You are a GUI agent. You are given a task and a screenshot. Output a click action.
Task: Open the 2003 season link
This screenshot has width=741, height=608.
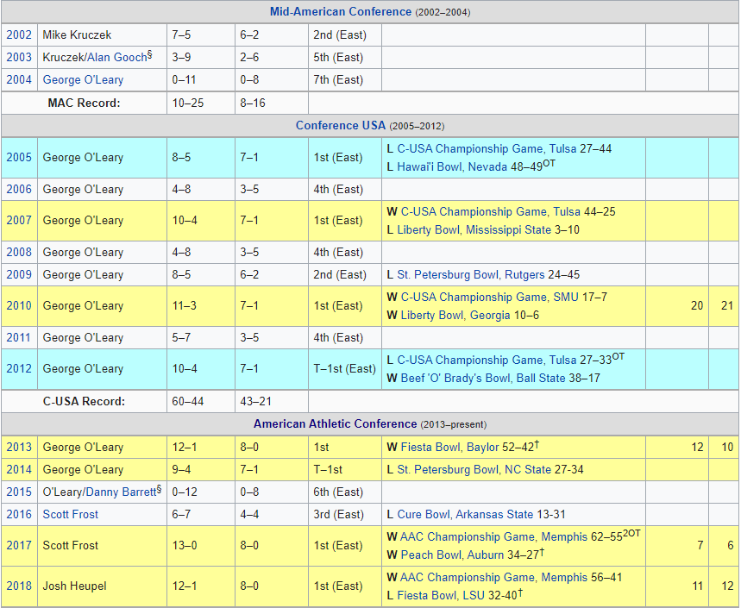(19, 58)
